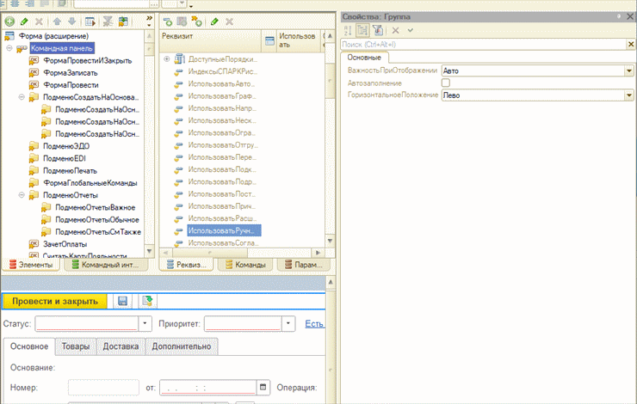
Task: Toggle the Автозаполнение checkbox
Action: click(x=446, y=83)
